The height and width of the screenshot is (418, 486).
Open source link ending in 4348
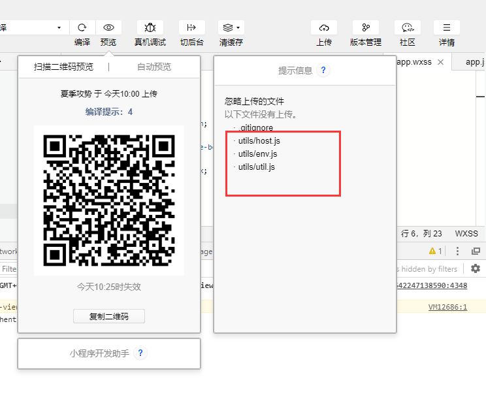[432, 285]
